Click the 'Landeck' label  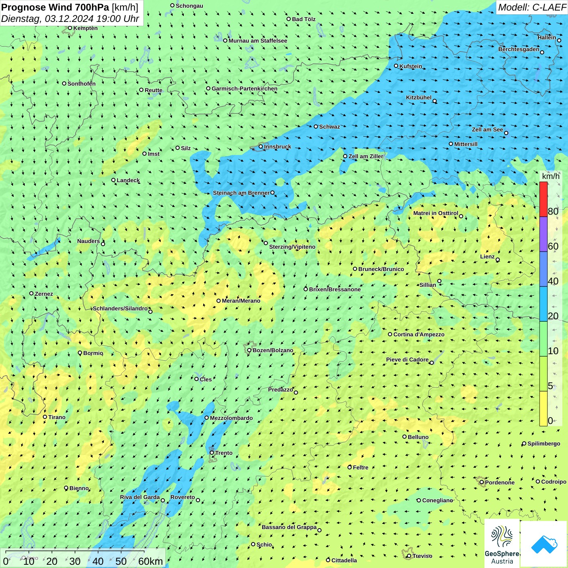[x=128, y=180]
